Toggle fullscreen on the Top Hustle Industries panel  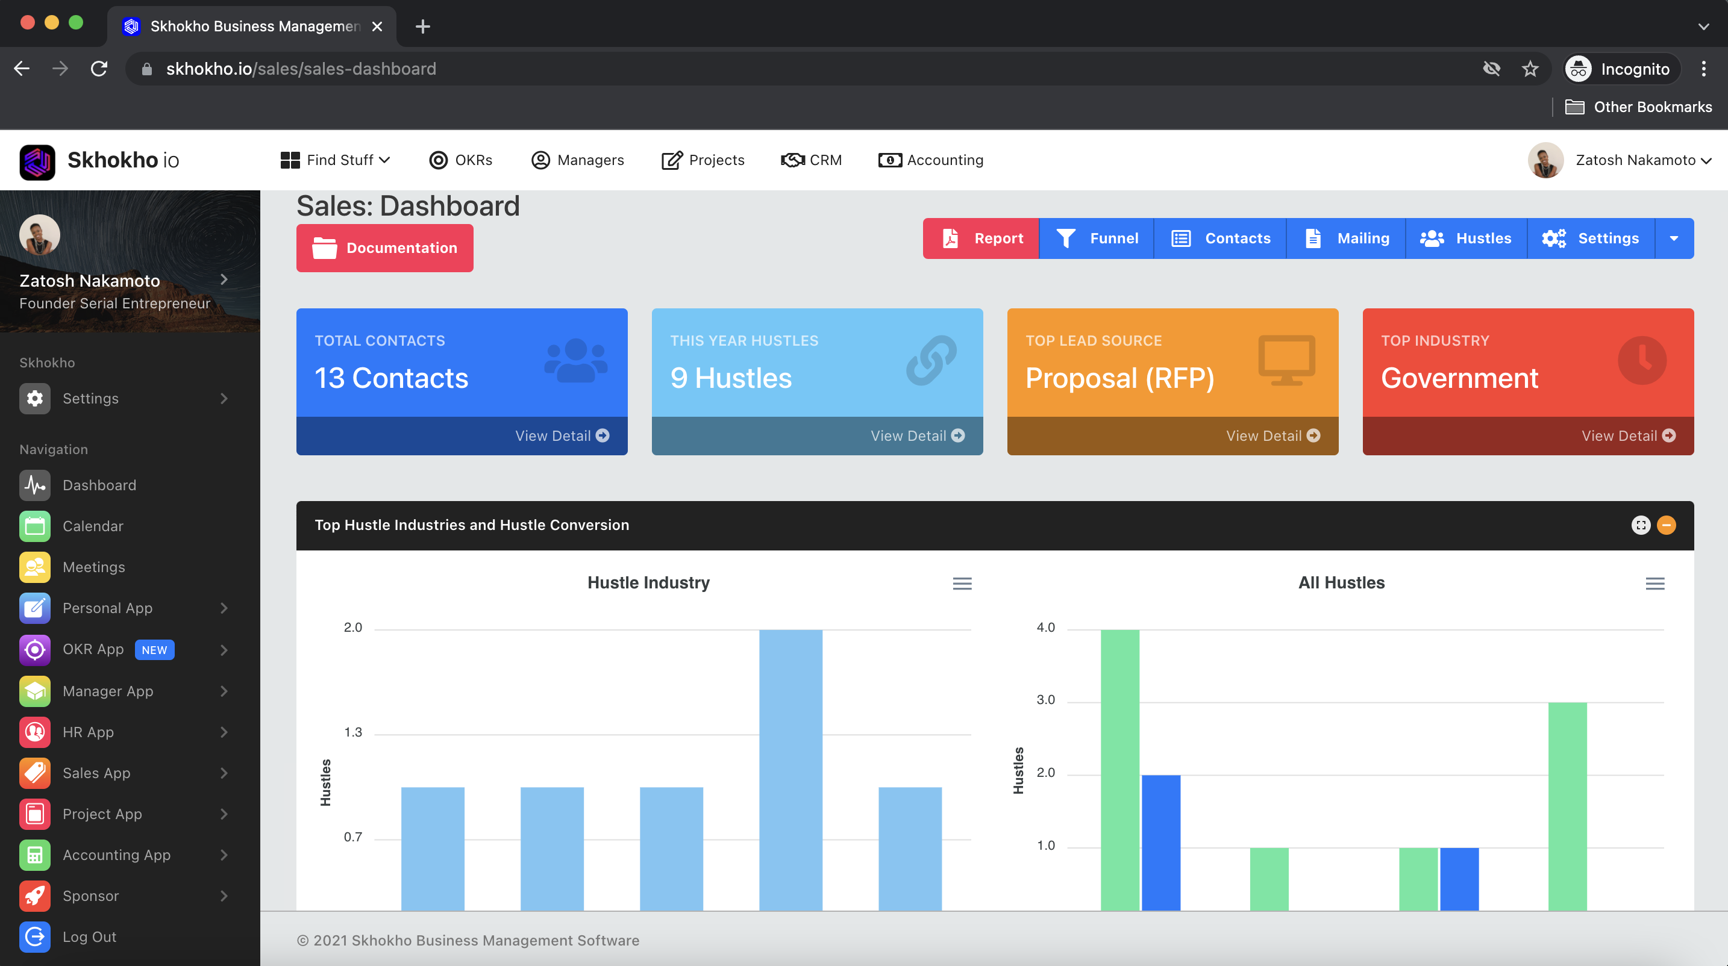pos(1641,525)
